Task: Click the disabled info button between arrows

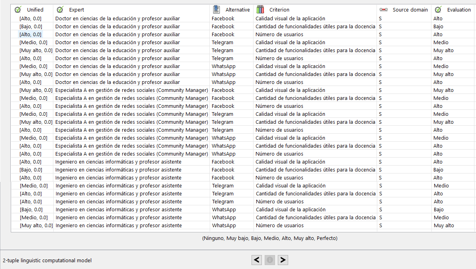Action: pyautogui.click(x=270, y=260)
